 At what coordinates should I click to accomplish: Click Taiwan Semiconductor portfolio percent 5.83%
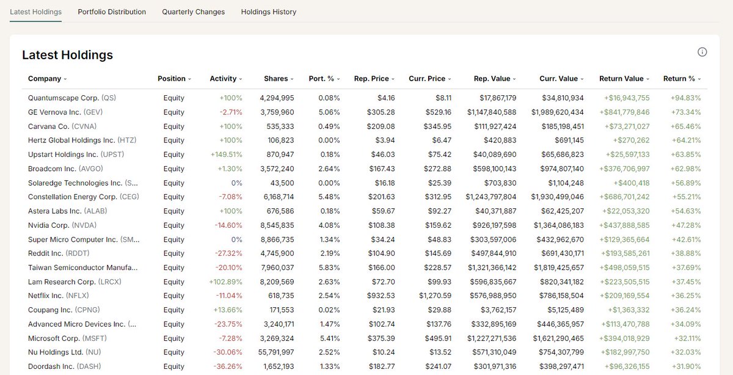coord(329,268)
